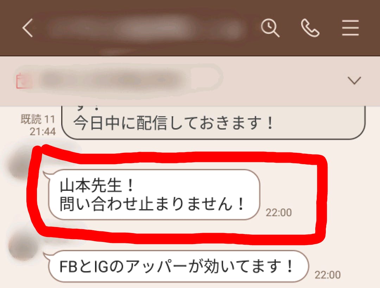Screen dimensions: 380x288
Task: Select the 今日中に配信しておきます message bubble
Action: (213, 123)
